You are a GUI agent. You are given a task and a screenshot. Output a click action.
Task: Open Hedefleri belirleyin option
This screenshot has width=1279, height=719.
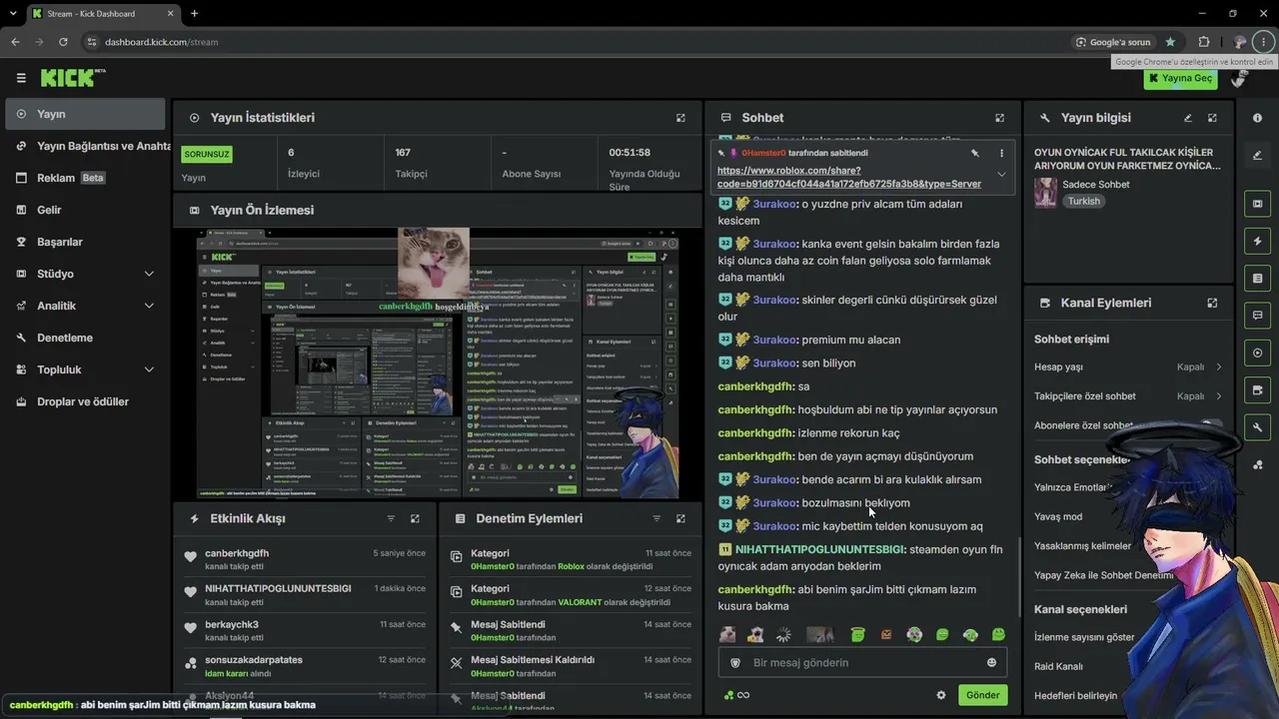click(x=1076, y=695)
